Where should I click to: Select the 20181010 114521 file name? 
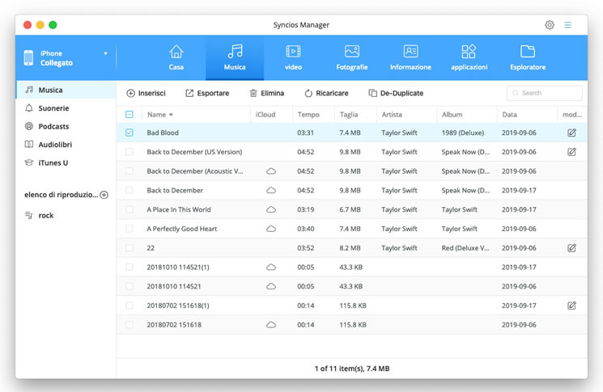click(x=174, y=286)
